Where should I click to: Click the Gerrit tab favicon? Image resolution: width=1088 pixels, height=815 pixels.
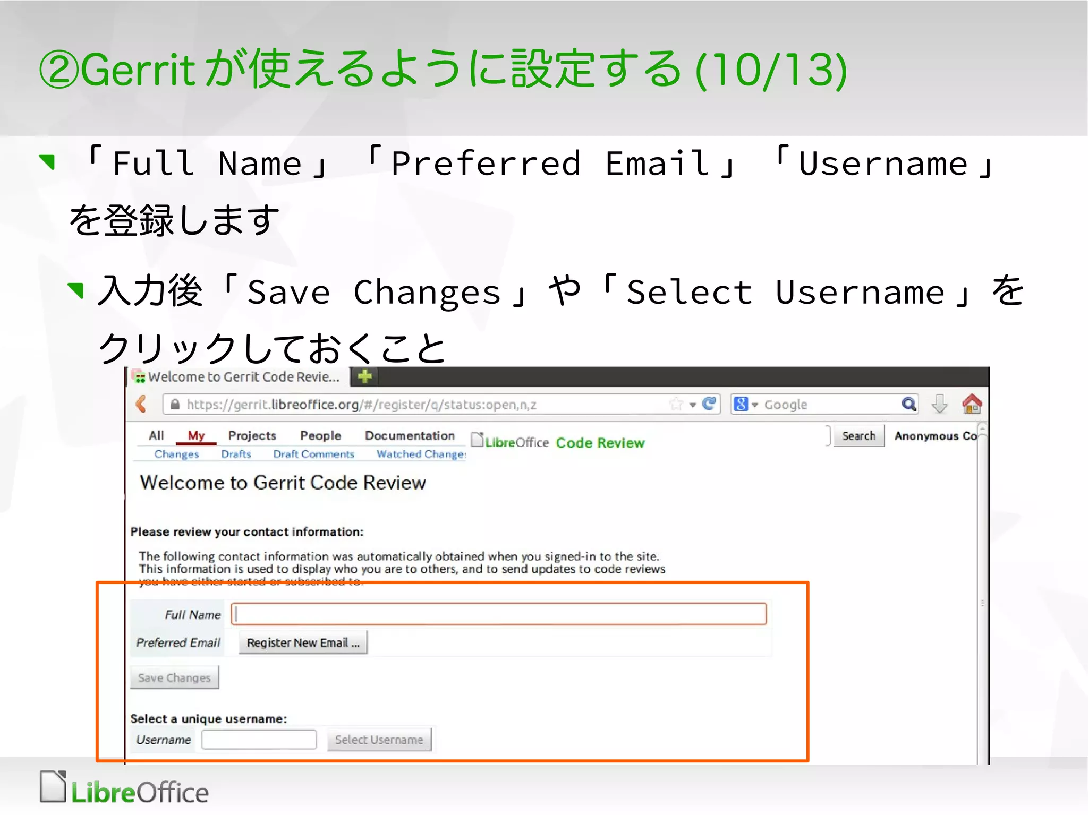pos(139,377)
